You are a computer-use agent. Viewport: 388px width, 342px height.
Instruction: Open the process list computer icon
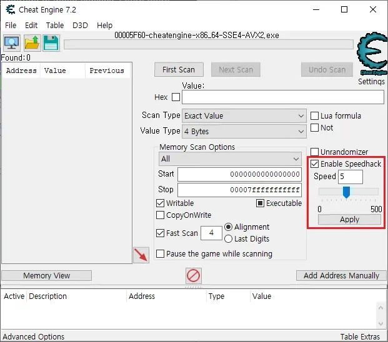click(12, 43)
